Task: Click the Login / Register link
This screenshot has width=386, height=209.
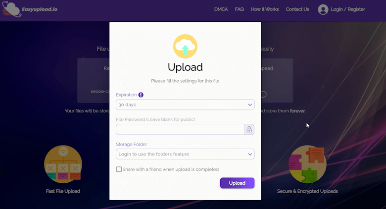Action: pyautogui.click(x=347, y=9)
